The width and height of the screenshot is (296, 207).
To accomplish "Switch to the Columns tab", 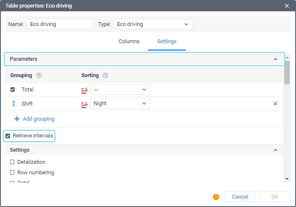I will click(129, 41).
